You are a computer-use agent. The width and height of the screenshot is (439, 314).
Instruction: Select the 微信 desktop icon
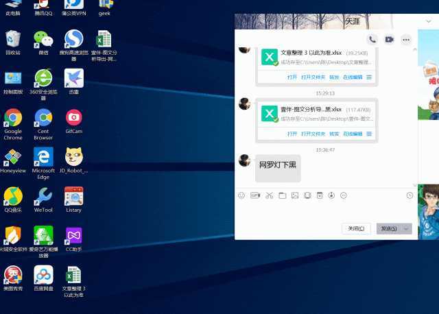pos(43,43)
